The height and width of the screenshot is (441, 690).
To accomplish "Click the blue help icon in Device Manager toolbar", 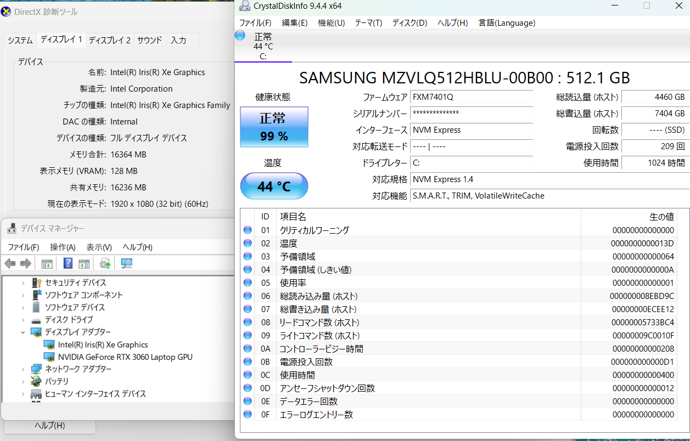I will (x=68, y=264).
